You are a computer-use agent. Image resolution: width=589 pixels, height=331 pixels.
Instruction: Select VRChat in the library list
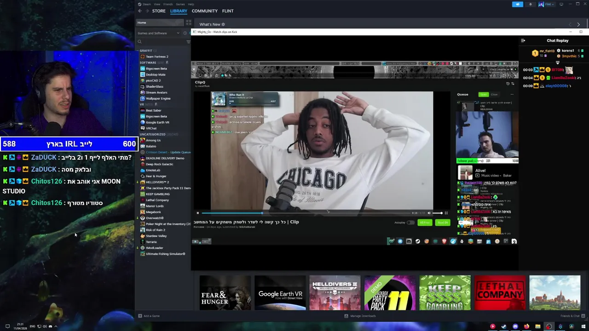point(151,128)
